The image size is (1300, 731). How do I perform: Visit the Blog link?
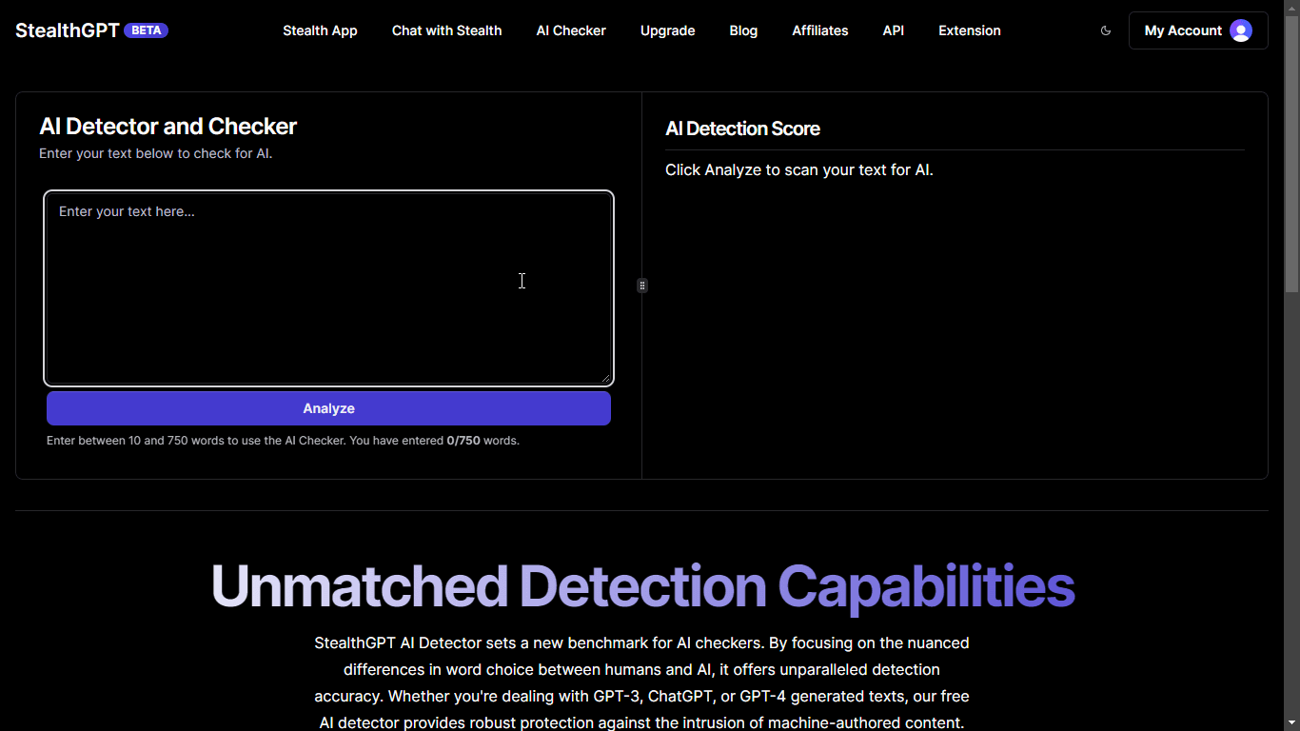coord(743,30)
